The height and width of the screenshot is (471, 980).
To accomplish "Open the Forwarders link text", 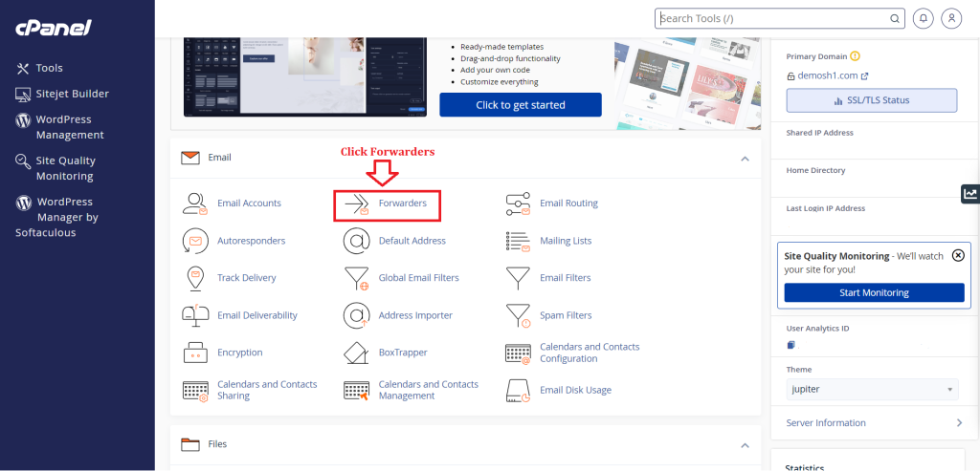I will [403, 203].
